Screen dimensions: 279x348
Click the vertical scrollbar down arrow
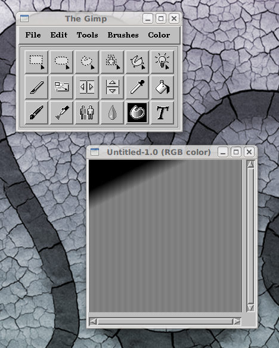point(250,307)
